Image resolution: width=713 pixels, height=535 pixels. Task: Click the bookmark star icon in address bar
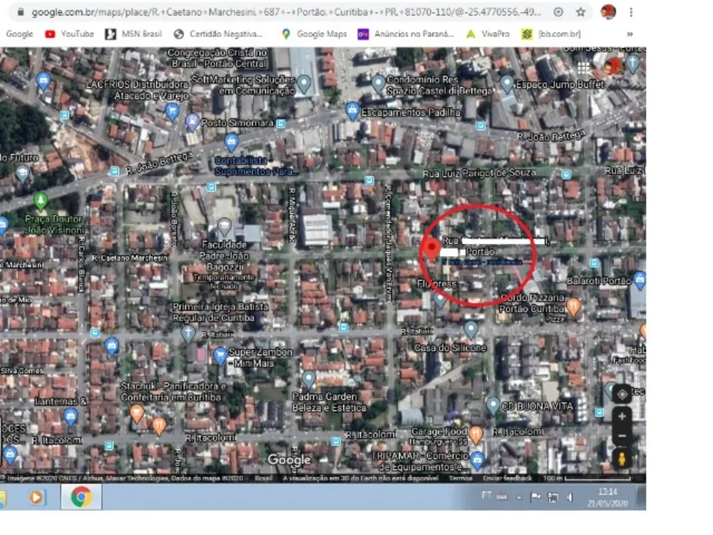(580, 12)
